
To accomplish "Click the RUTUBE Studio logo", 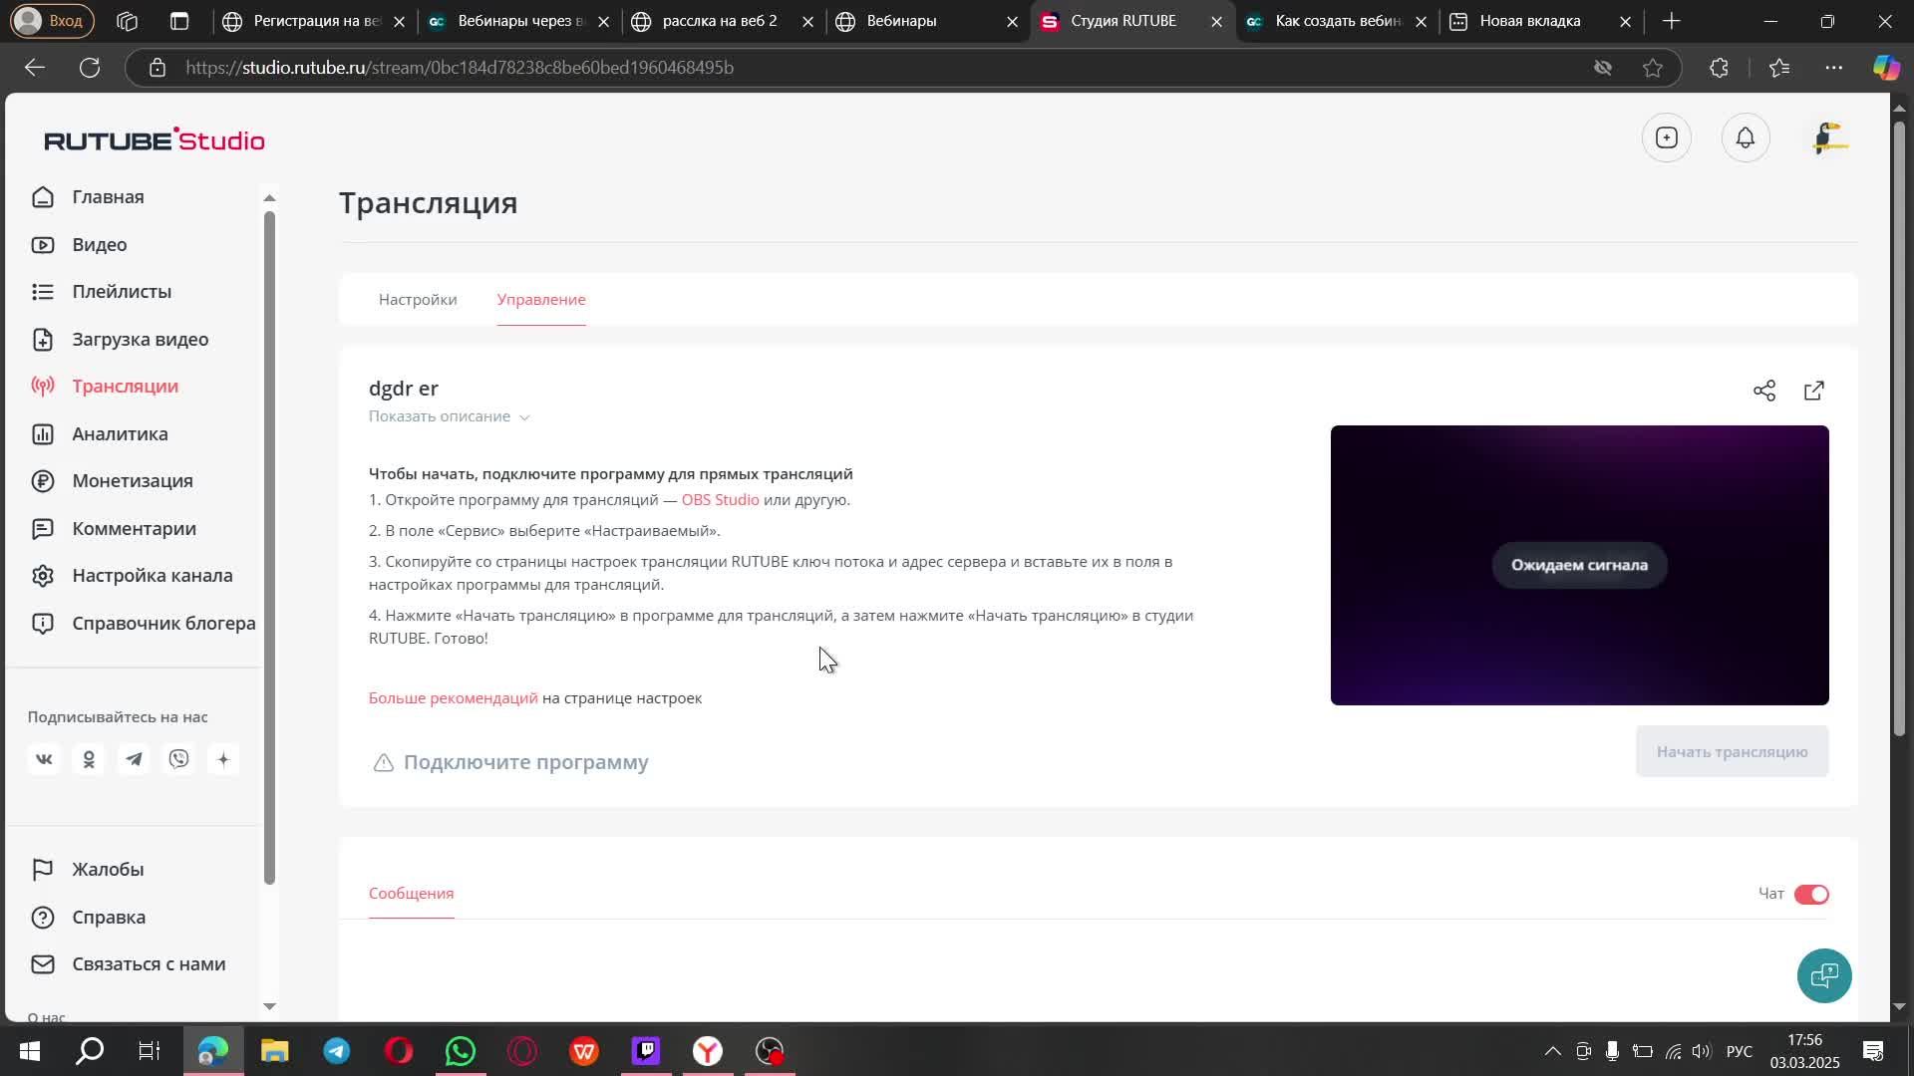I will (155, 139).
